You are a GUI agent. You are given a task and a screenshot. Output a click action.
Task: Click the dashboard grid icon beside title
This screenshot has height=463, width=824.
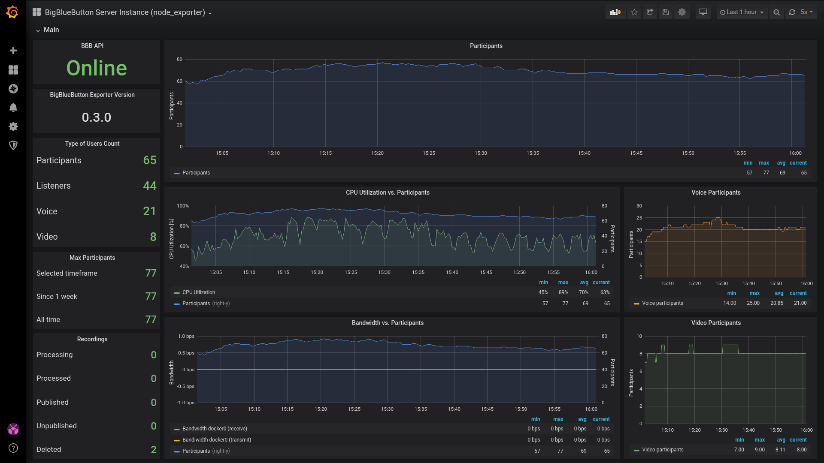click(37, 12)
